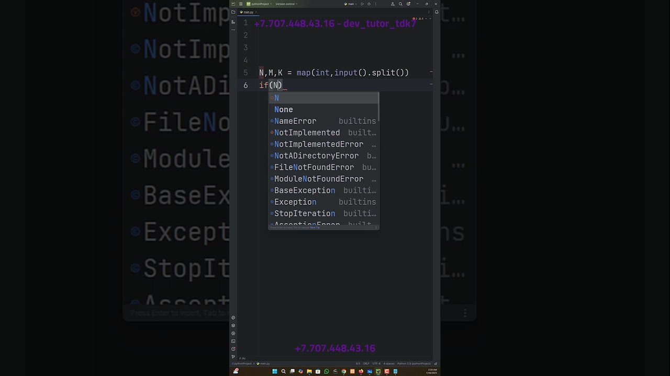The width and height of the screenshot is (670, 376).
Task: Open more run actions vertical dots
Action: click(x=376, y=4)
